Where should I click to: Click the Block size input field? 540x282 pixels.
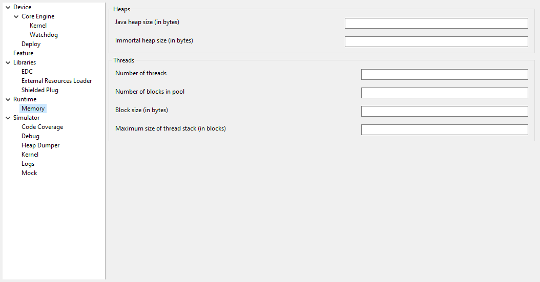click(444, 112)
